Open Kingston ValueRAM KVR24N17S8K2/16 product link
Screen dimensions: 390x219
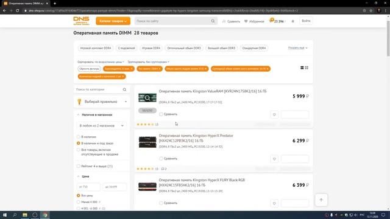[x=213, y=91]
